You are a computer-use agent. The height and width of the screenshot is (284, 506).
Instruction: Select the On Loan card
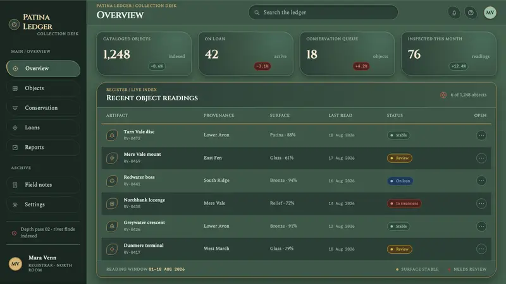(245, 54)
